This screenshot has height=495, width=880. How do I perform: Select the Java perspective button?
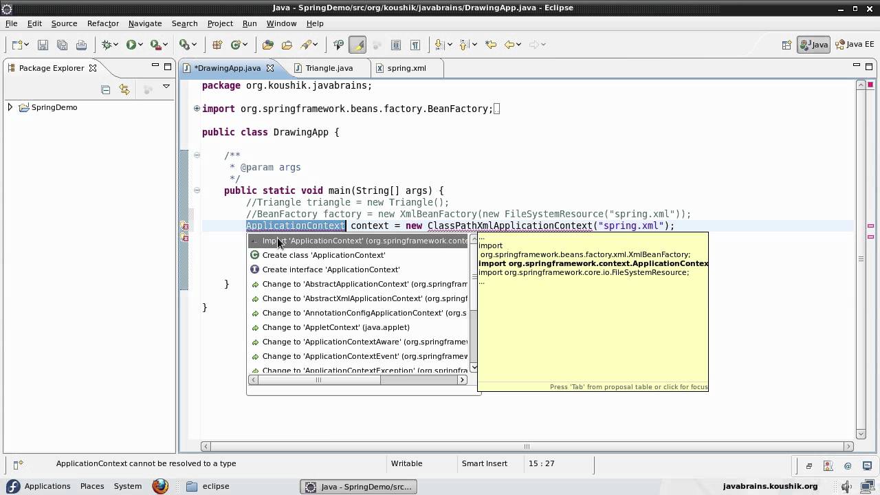tap(814, 45)
